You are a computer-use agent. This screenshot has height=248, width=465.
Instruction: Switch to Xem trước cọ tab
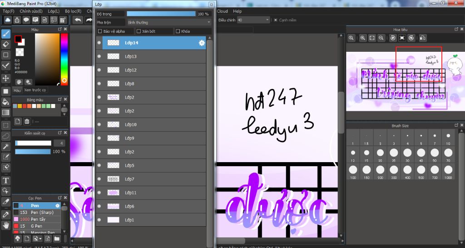click(x=35, y=90)
